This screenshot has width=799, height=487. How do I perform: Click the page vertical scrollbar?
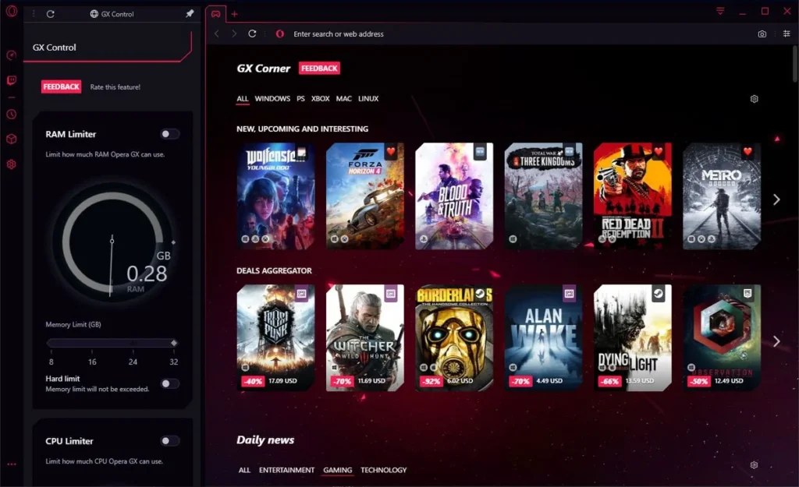pos(795,64)
